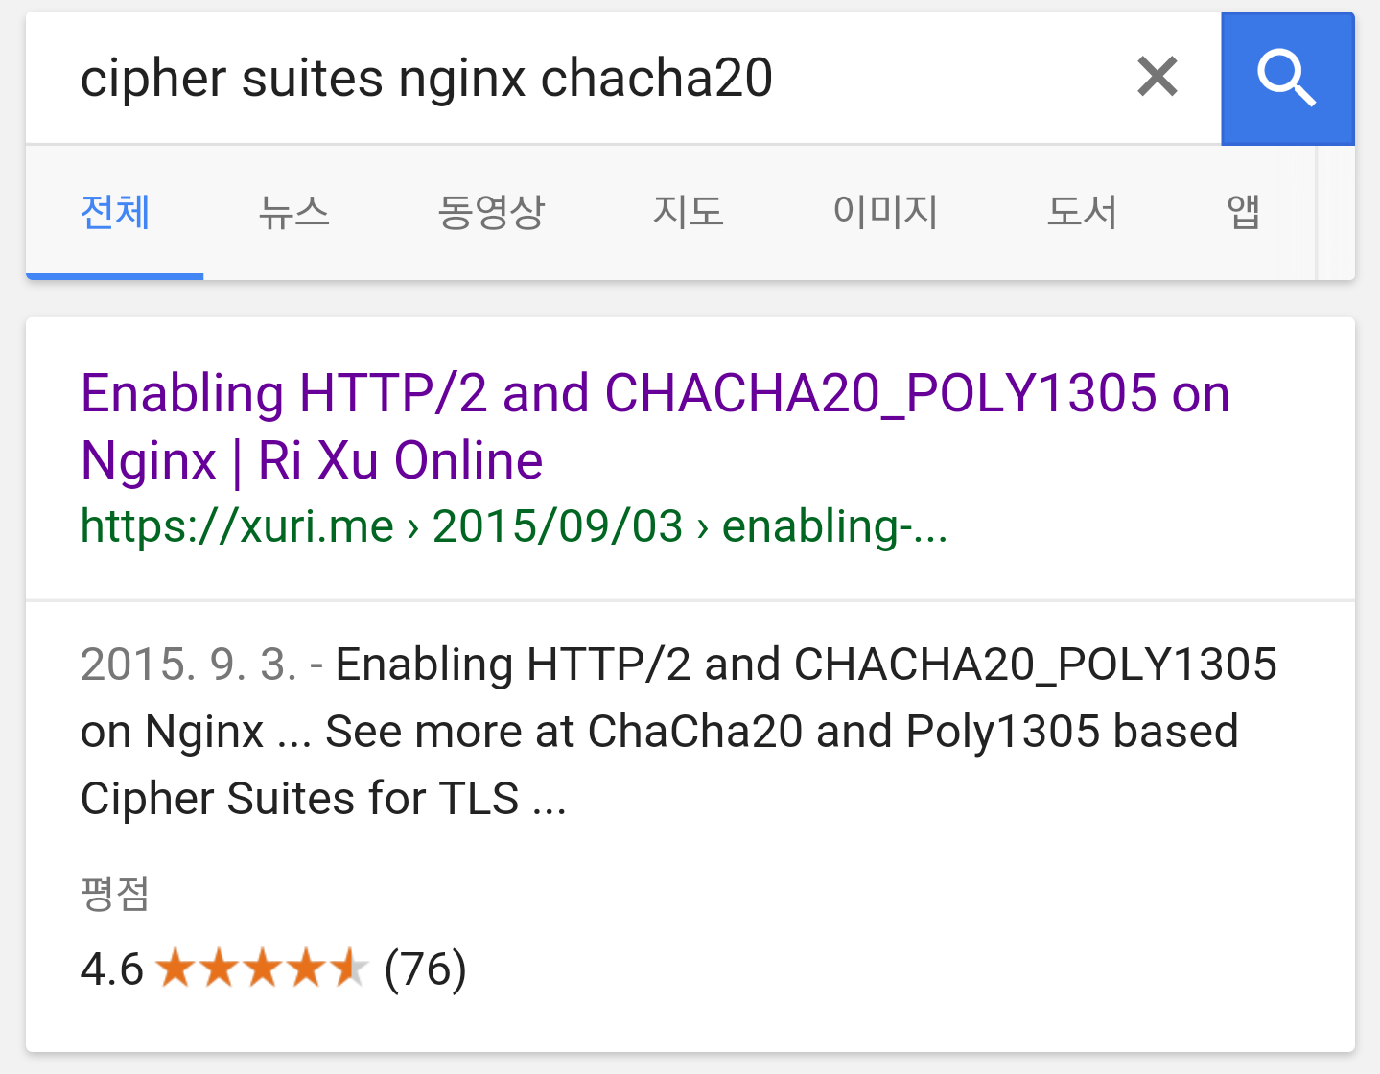
Task: Select the 전체 tab
Action: 115,212
